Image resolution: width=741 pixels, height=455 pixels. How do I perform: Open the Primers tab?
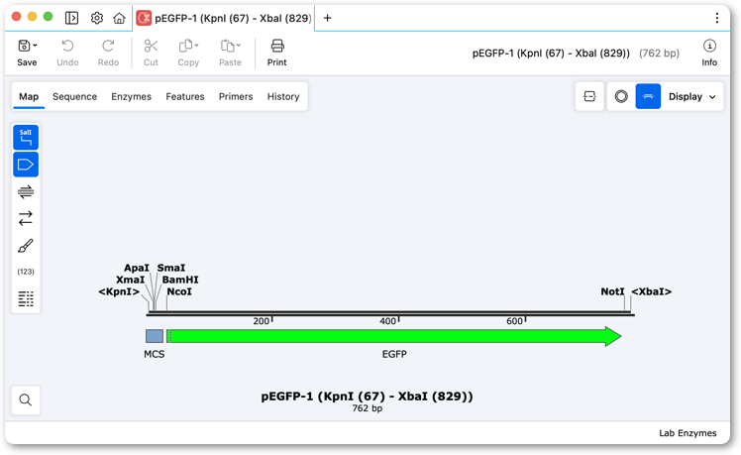tap(236, 96)
